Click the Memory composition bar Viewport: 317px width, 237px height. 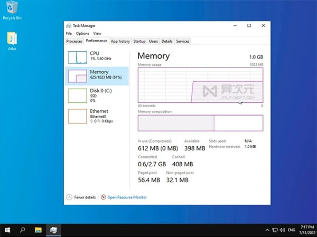200,123
